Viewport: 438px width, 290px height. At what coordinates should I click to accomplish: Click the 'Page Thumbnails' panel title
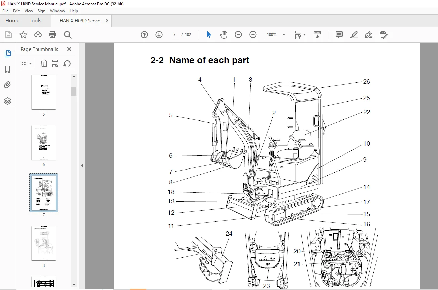tap(39, 49)
